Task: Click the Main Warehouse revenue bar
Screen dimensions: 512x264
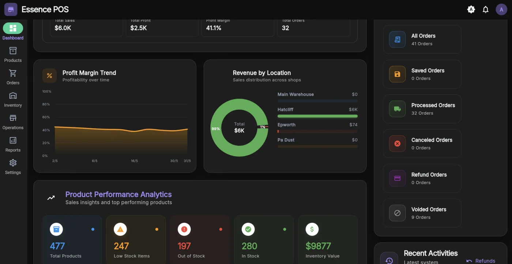Action: 317,101
